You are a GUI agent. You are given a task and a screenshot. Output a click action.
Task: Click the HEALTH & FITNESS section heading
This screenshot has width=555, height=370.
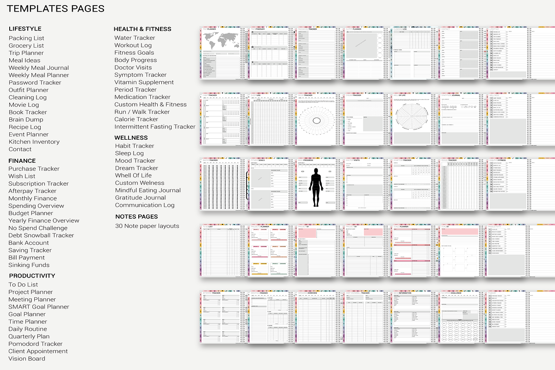[x=142, y=29]
